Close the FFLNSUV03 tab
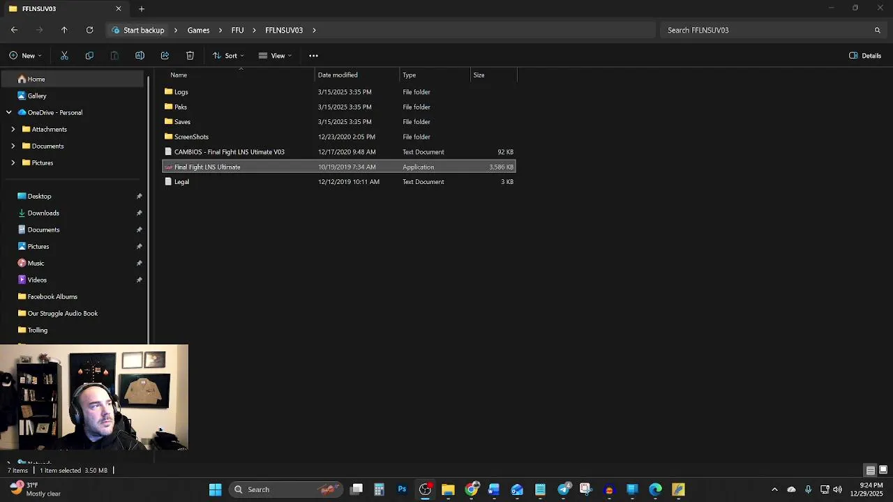 [119, 8]
